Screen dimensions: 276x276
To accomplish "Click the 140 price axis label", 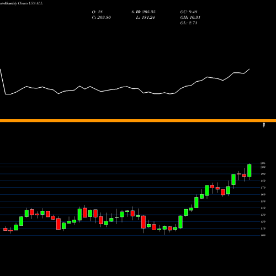I will [263, 208].
